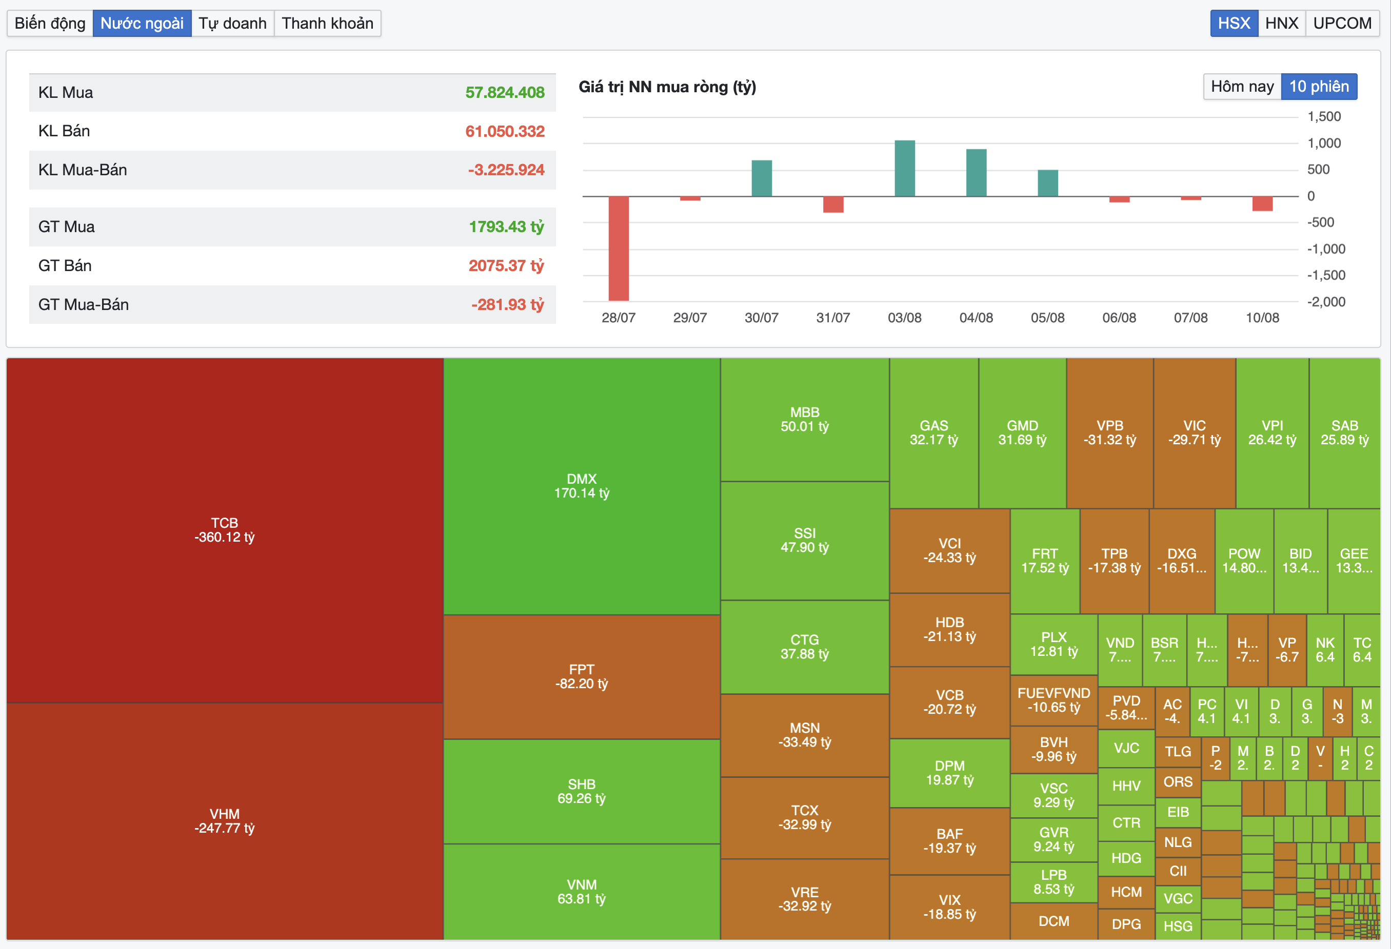Select the PLX 12.81 tỷ tile
Screen dimensions: 1391x949
point(1054,645)
